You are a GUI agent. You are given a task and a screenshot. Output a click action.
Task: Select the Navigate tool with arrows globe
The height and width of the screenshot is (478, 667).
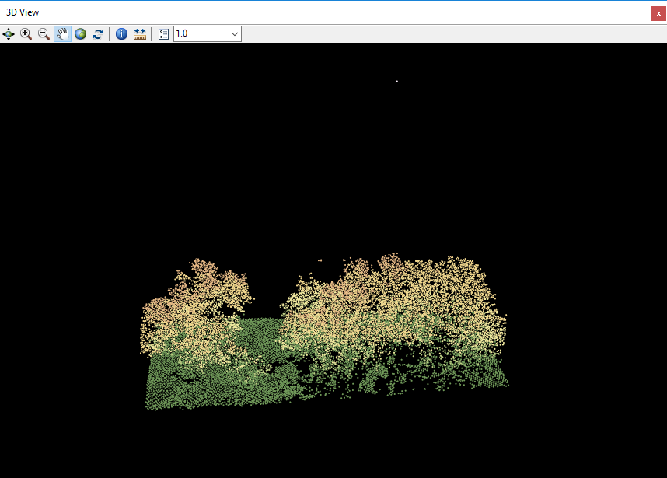pos(9,34)
